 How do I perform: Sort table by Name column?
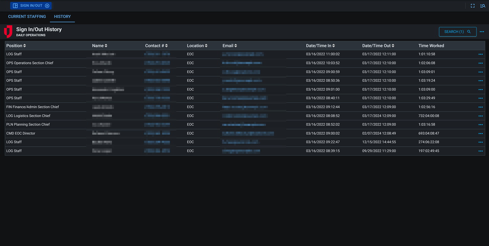pos(100,46)
